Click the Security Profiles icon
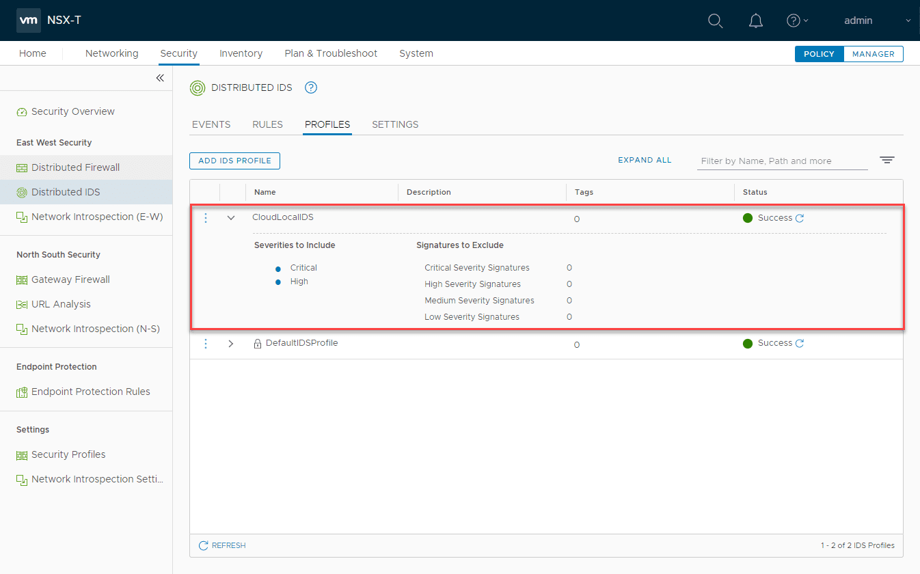Viewport: 920px width, 574px height. (x=22, y=455)
